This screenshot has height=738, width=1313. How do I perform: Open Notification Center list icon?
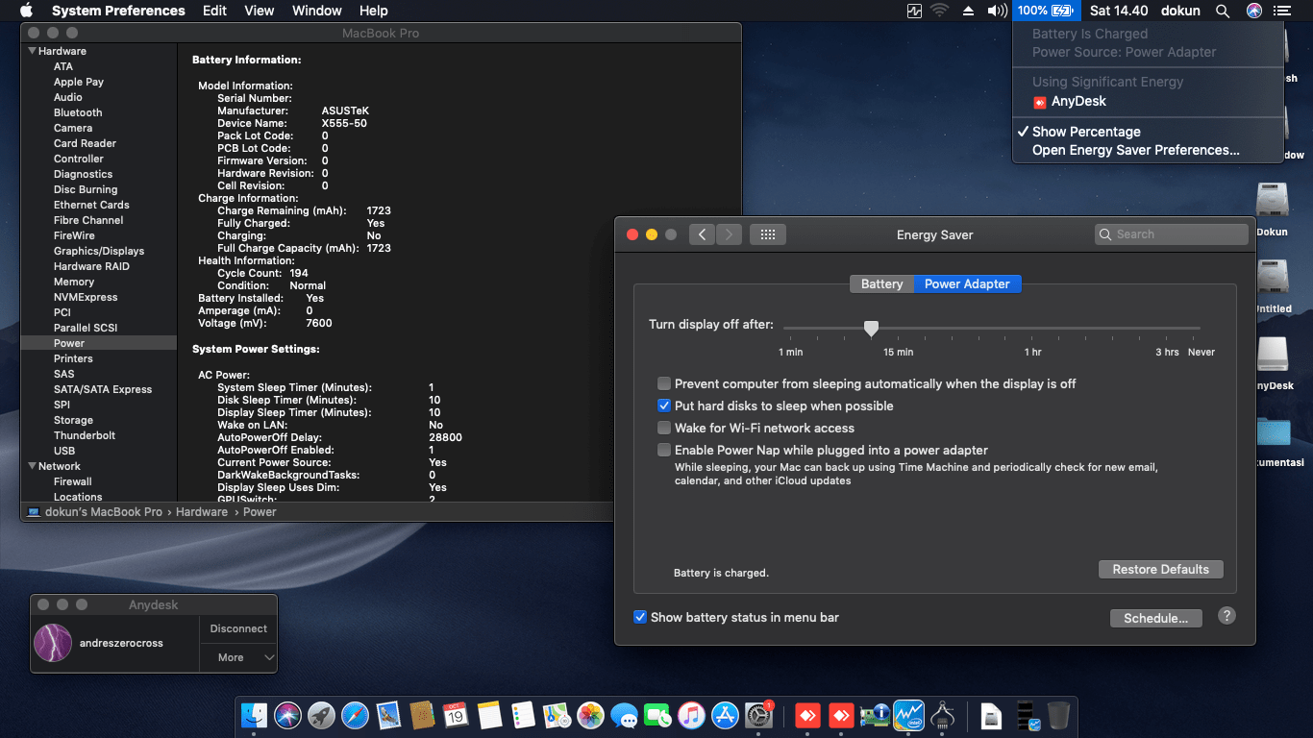tap(1281, 11)
